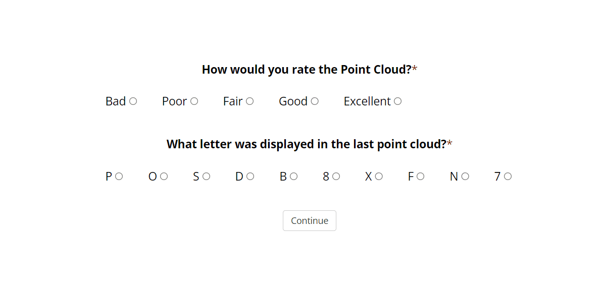Select letter P radio button

(x=119, y=177)
